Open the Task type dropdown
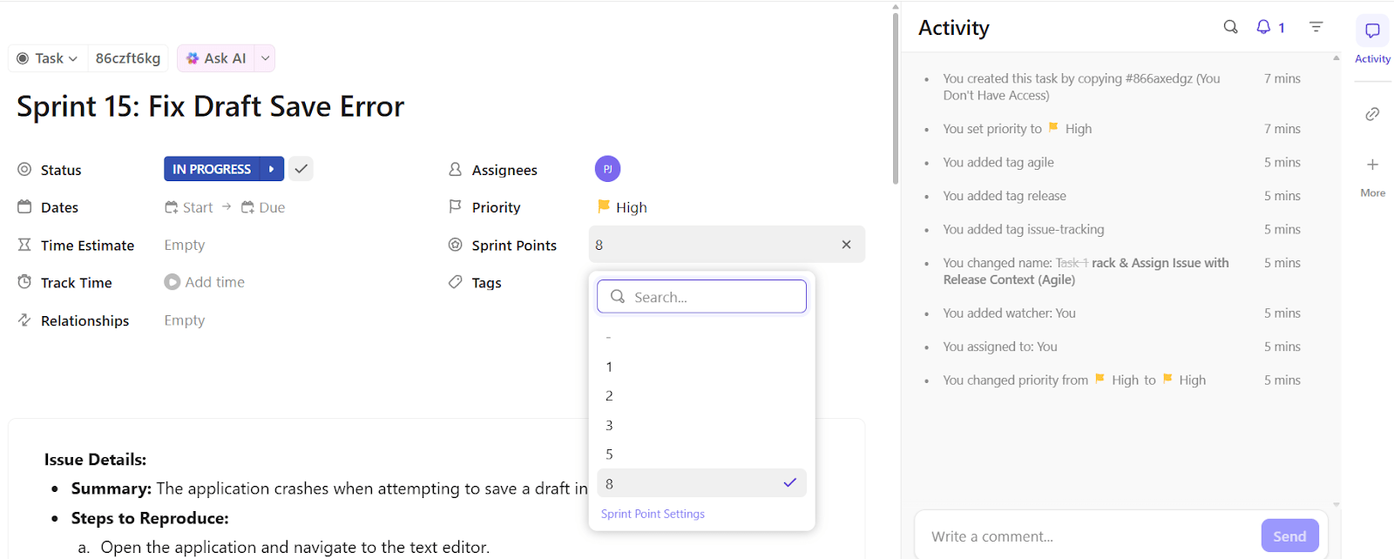Viewport: 1394px width, 559px height. (48, 58)
